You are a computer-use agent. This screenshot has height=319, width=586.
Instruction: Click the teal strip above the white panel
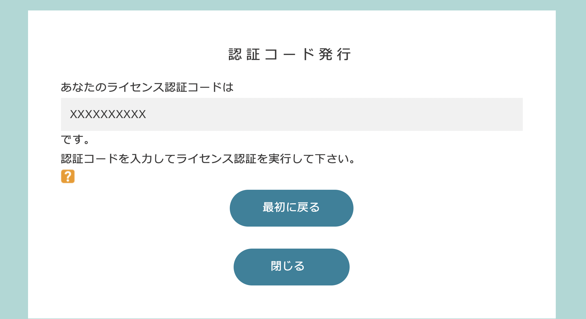293,5
